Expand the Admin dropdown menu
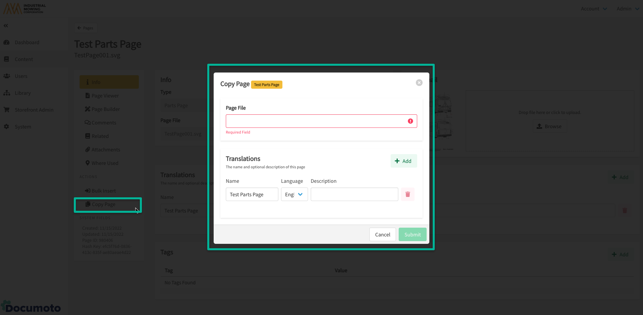Screen dimensions: 643x315 tap(627, 9)
